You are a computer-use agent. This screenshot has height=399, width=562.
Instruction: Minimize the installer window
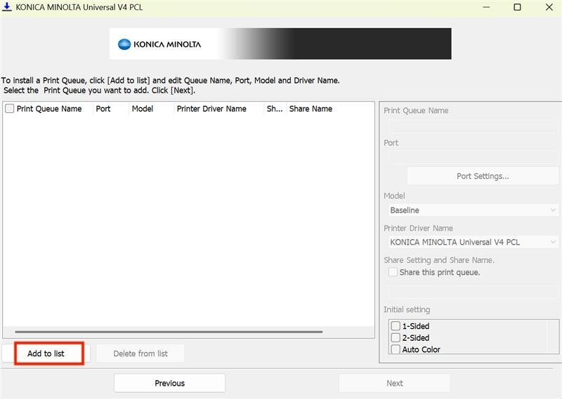coord(486,7)
